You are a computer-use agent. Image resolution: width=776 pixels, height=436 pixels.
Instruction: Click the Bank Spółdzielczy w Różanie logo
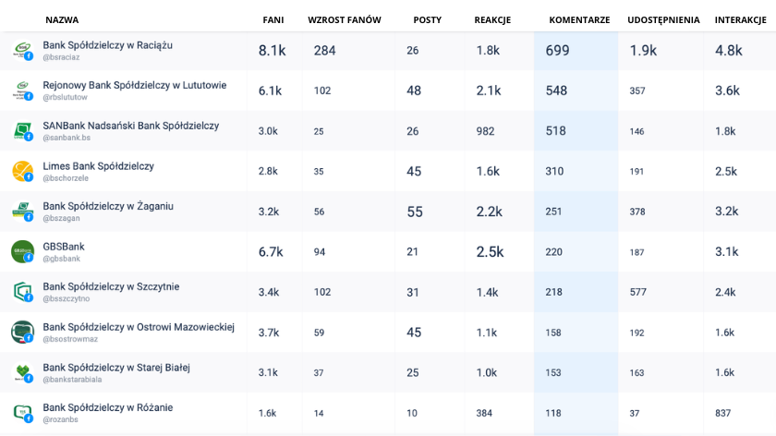click(22, 413)
